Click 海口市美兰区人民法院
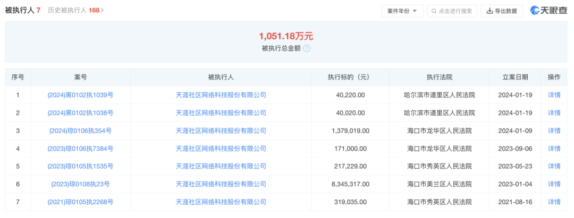The image size is (574, 218). 440,184
